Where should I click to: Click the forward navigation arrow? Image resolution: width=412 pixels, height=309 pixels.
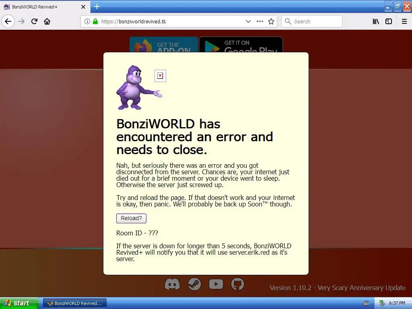pos(21,21)
